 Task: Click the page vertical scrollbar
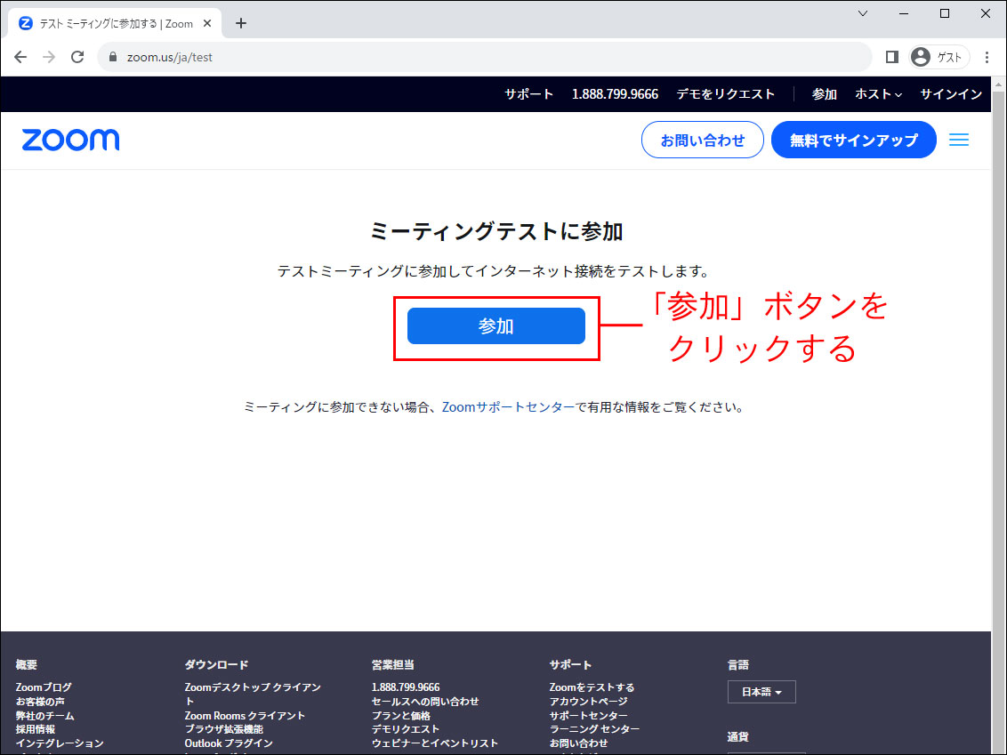(999, 415)
